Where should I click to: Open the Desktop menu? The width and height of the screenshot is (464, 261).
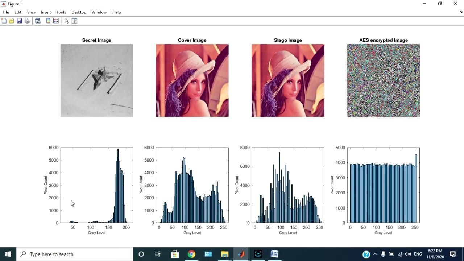[x=79, y=12]
